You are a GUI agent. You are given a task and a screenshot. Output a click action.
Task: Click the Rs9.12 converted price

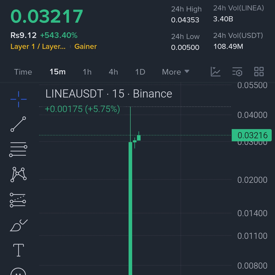coord(23,35)
